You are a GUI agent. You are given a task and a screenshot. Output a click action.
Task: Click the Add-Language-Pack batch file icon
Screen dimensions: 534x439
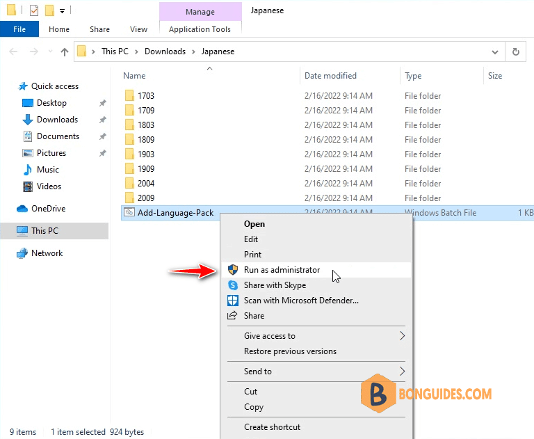click(129, 213)
